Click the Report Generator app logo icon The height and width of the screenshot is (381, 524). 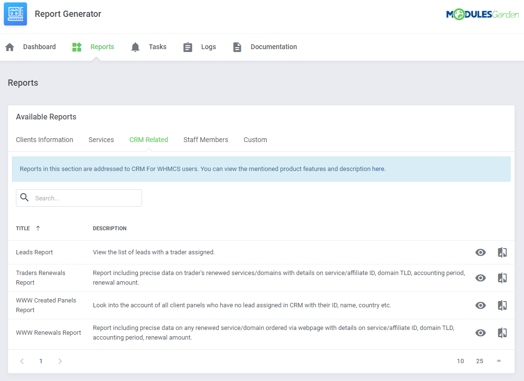[15, 13]
